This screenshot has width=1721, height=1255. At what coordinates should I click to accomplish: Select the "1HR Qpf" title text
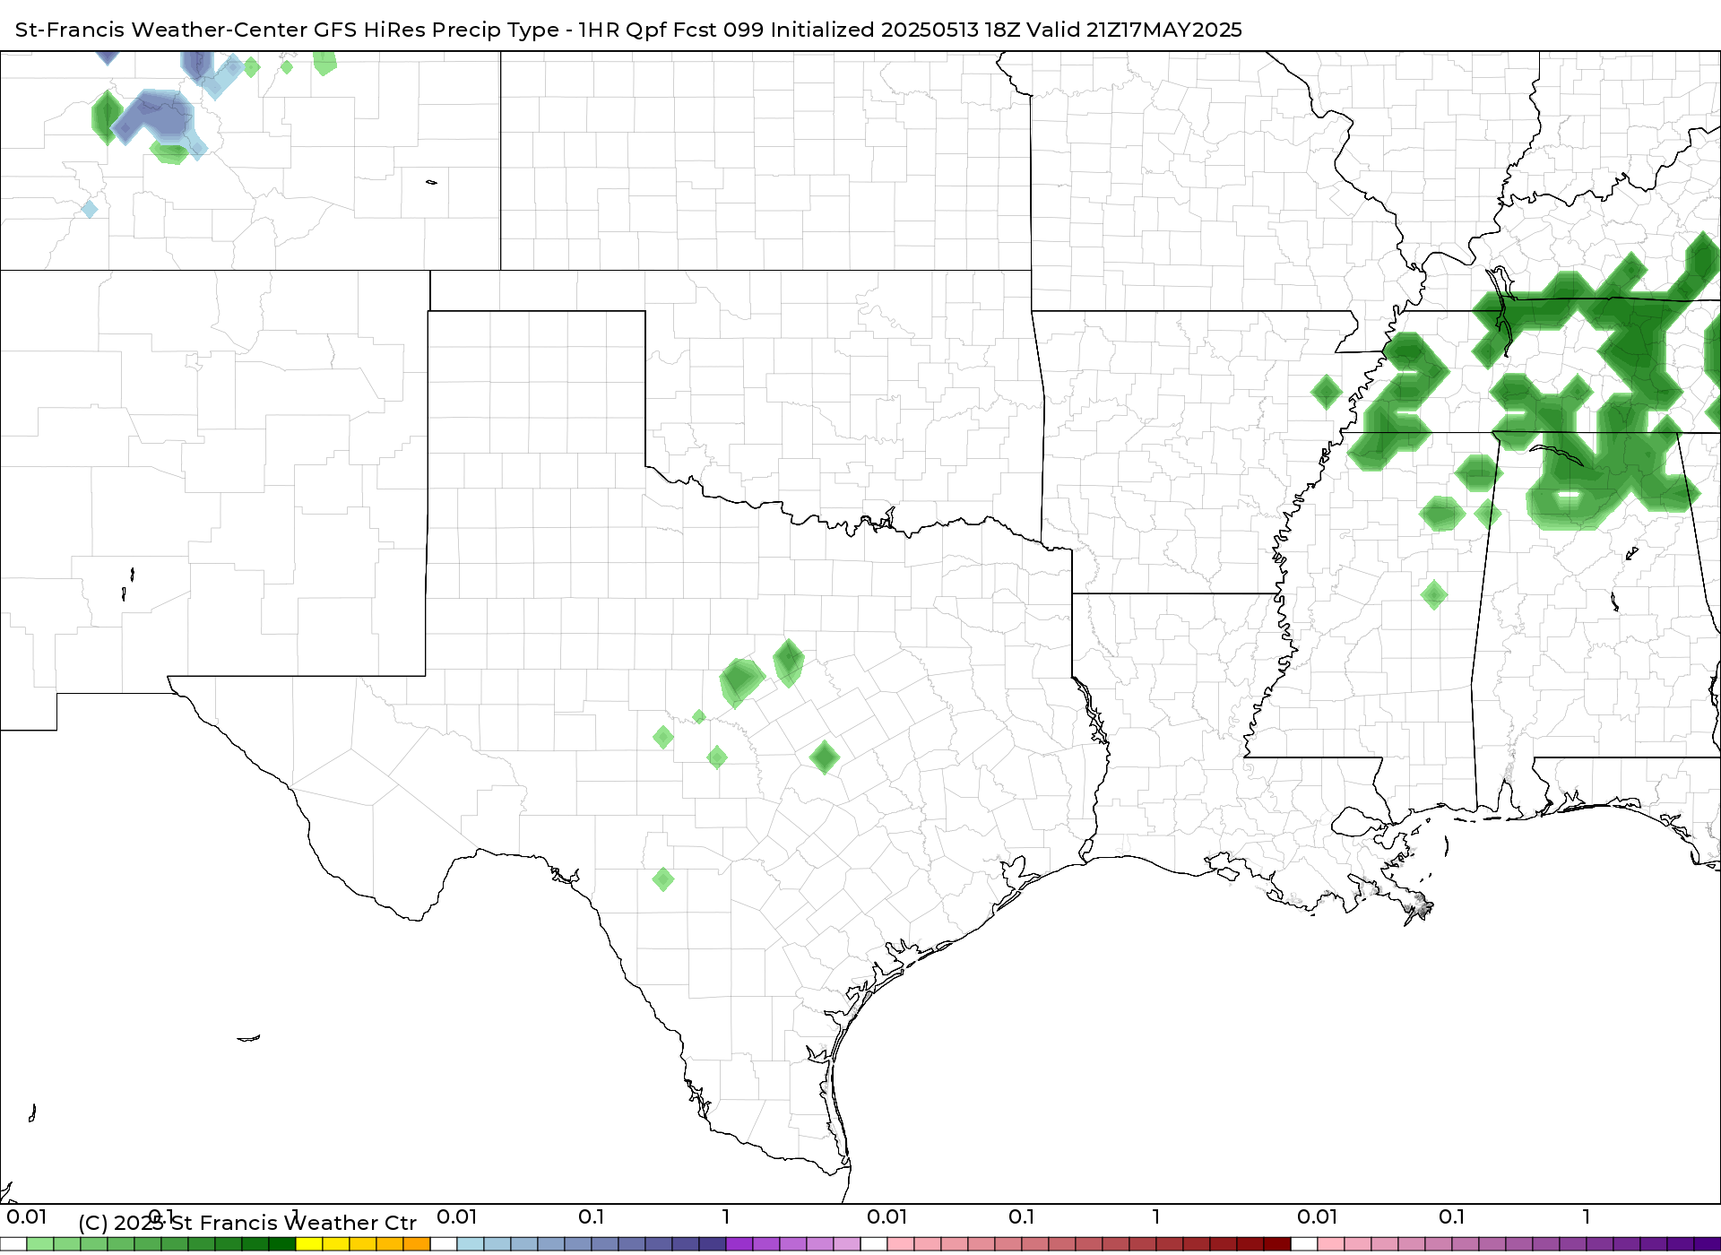pyautogui.click(x=622, y=30)
